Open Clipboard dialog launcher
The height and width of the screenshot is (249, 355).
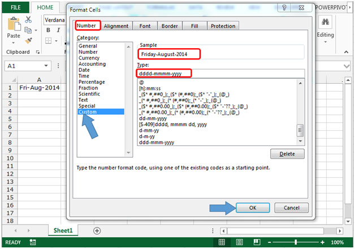coord(37,52)
